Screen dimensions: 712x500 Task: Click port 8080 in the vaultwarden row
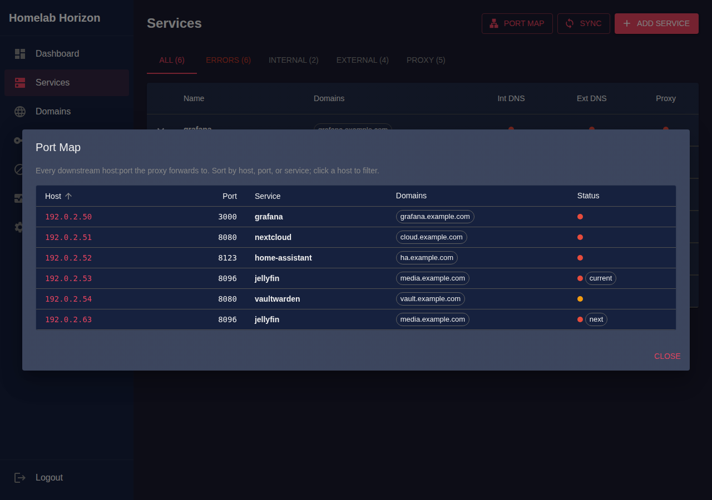228,299
